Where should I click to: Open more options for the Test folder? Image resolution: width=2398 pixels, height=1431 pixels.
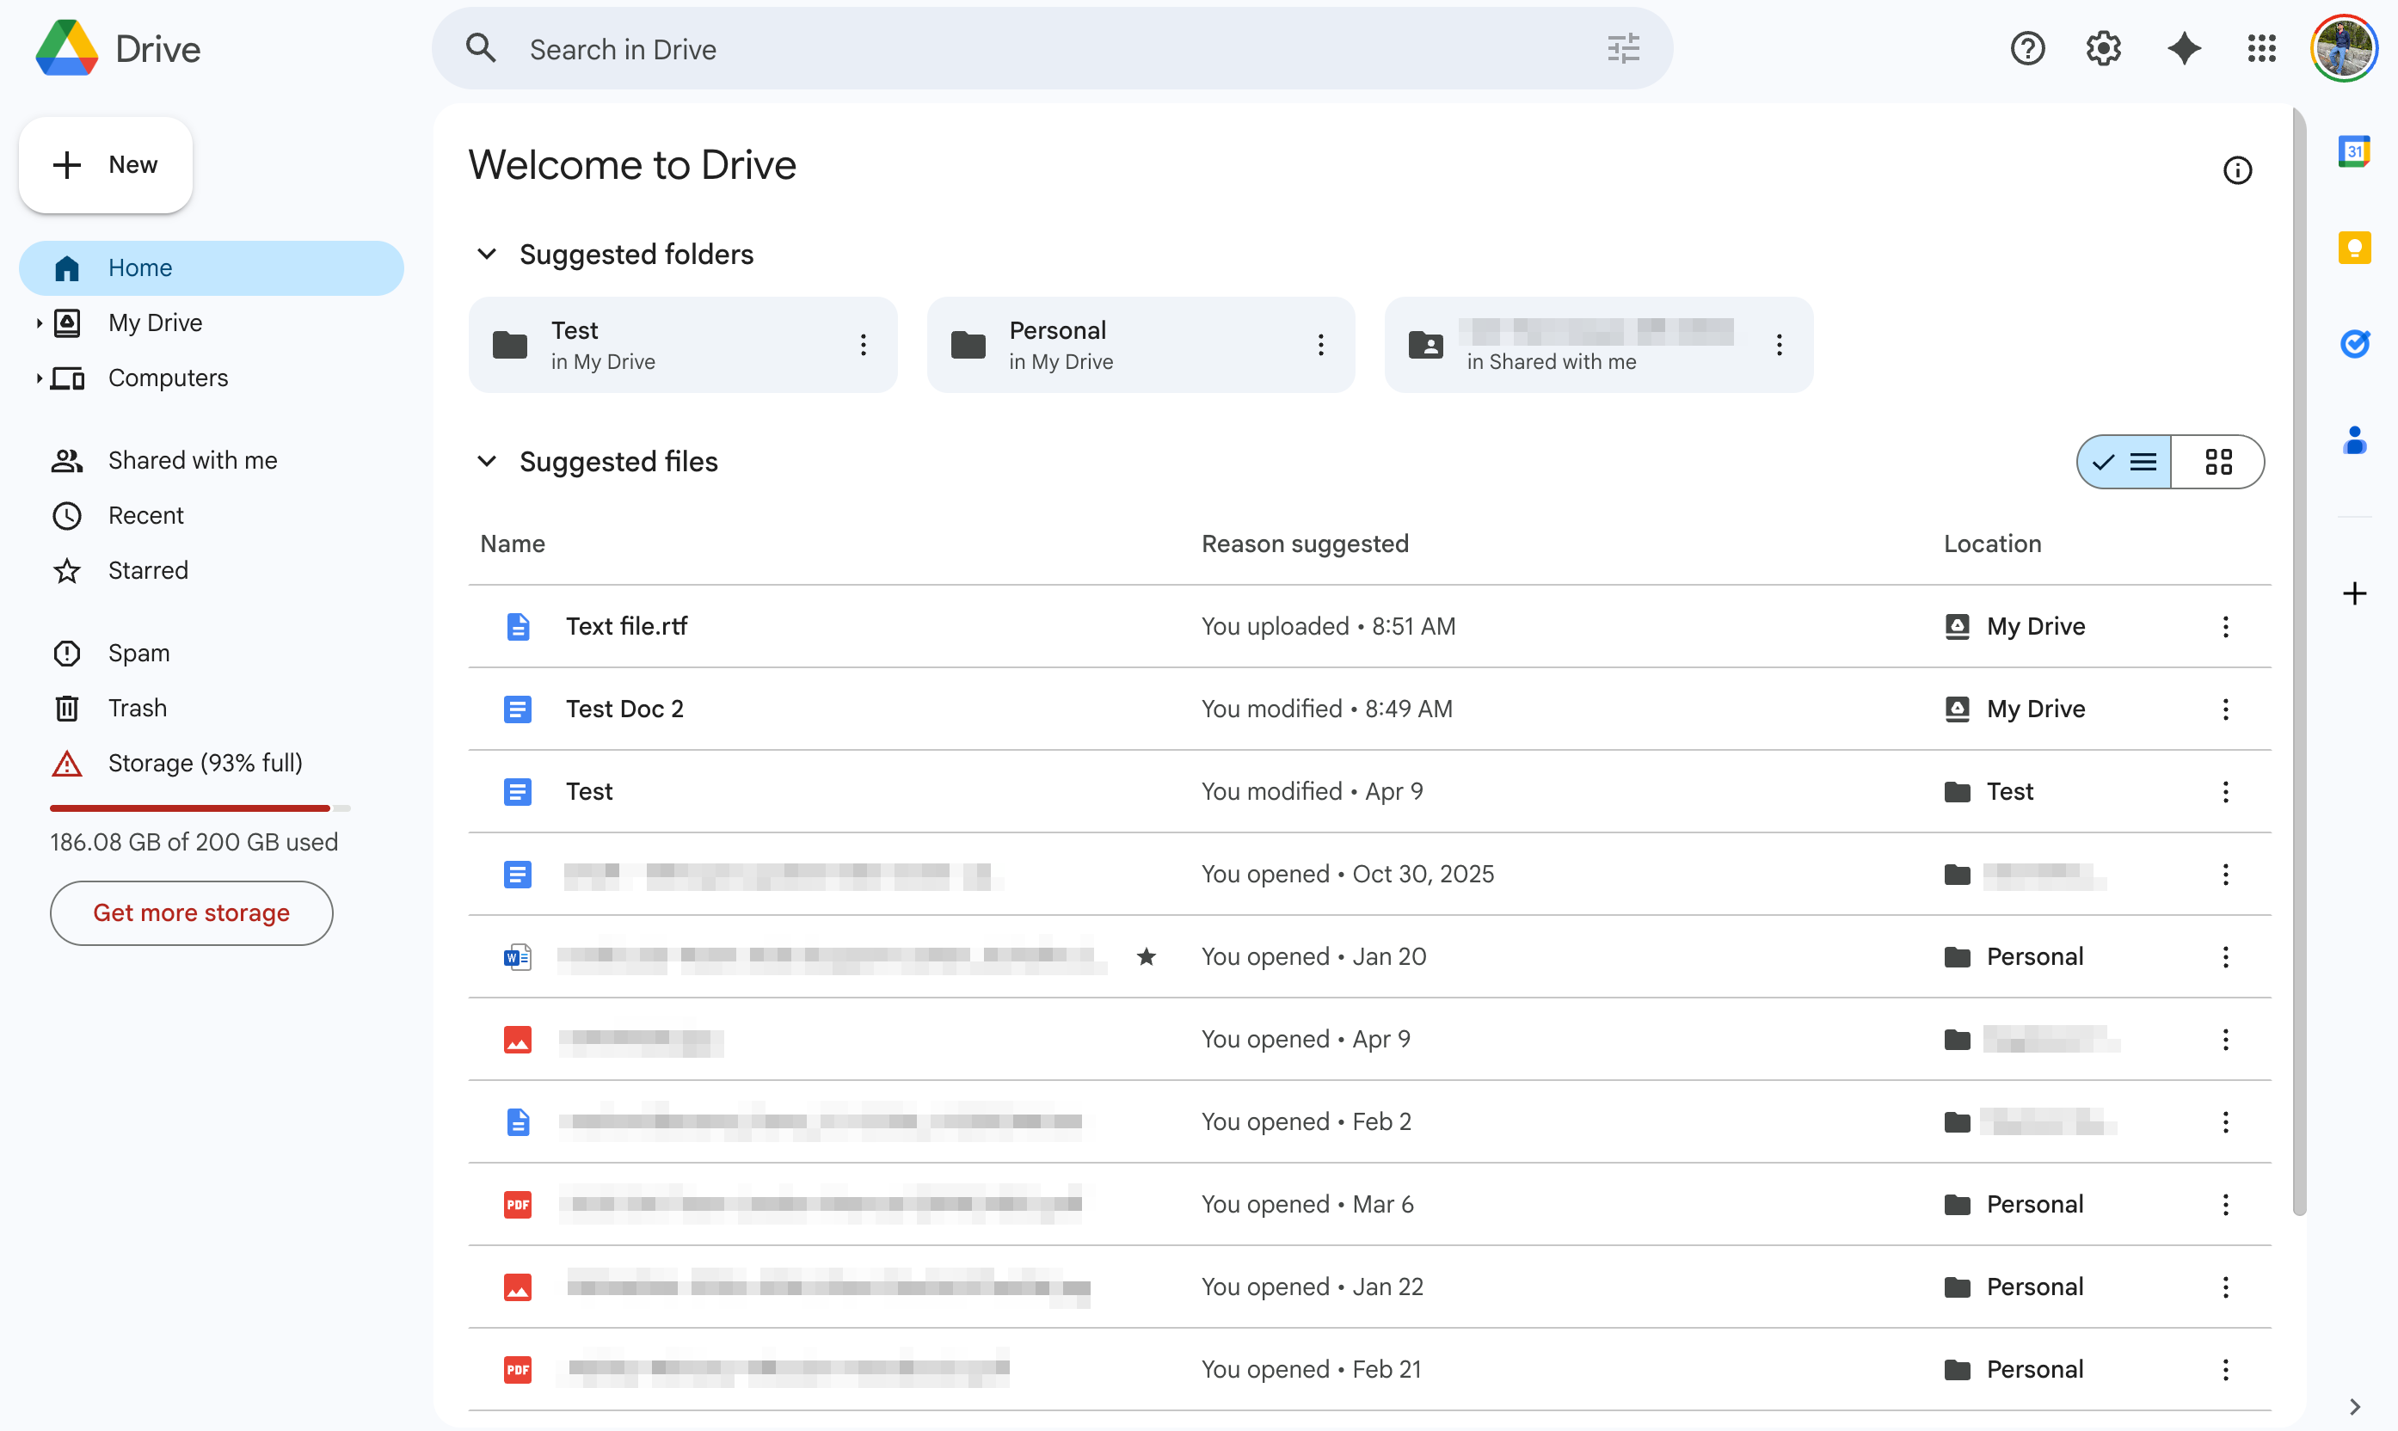pos(863,344)
